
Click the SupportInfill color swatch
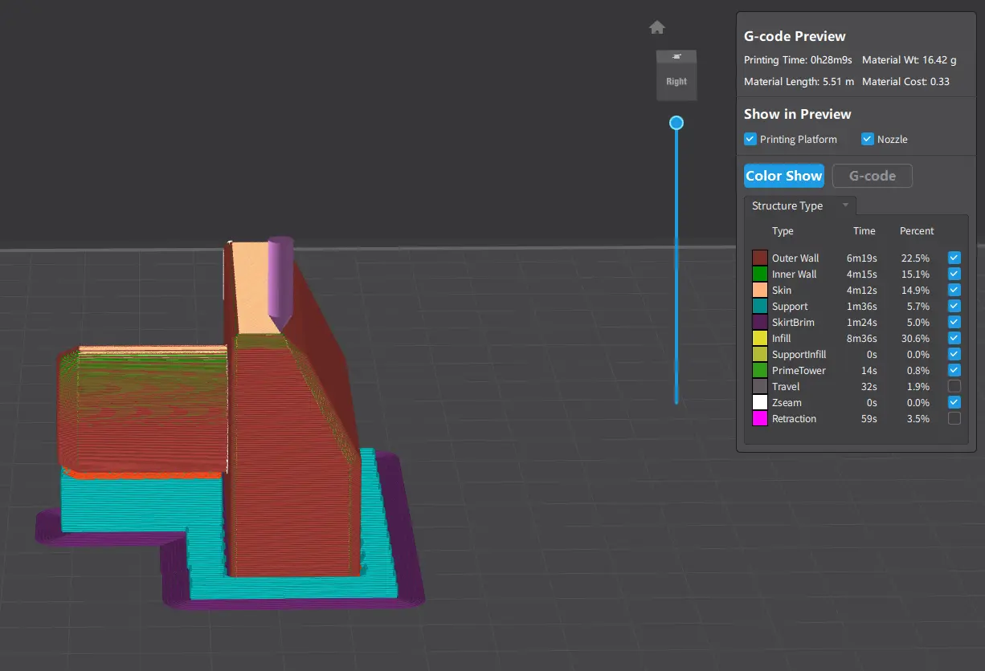pos(760,354)
